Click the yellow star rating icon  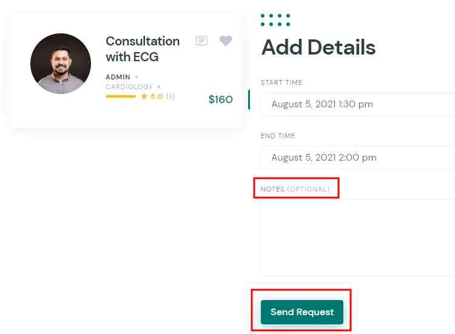[x=144, y=96]
